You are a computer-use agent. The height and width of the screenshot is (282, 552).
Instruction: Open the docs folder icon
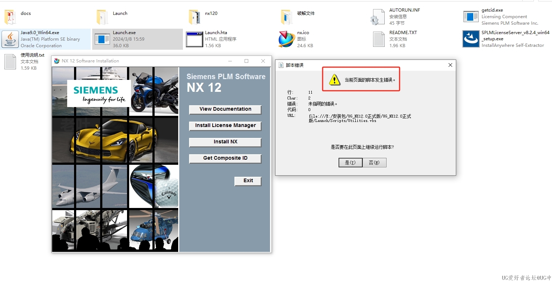point(10,17)
